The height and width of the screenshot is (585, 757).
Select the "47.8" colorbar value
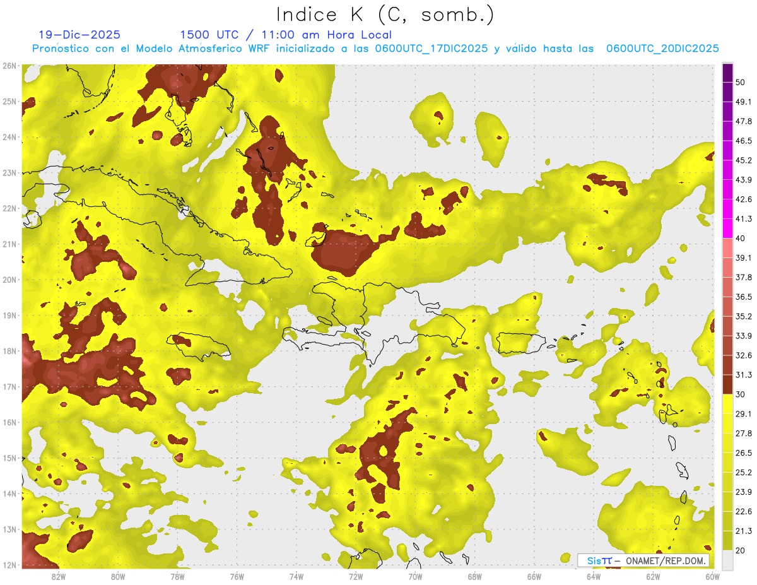[x=744, y=121]
